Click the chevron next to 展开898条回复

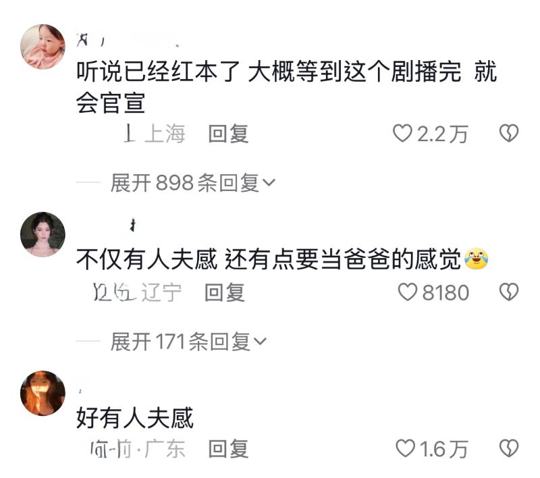tap(269, 182)
